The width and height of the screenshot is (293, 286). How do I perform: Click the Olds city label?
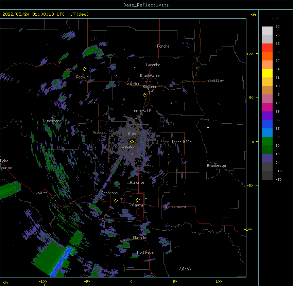click(132, 134)
